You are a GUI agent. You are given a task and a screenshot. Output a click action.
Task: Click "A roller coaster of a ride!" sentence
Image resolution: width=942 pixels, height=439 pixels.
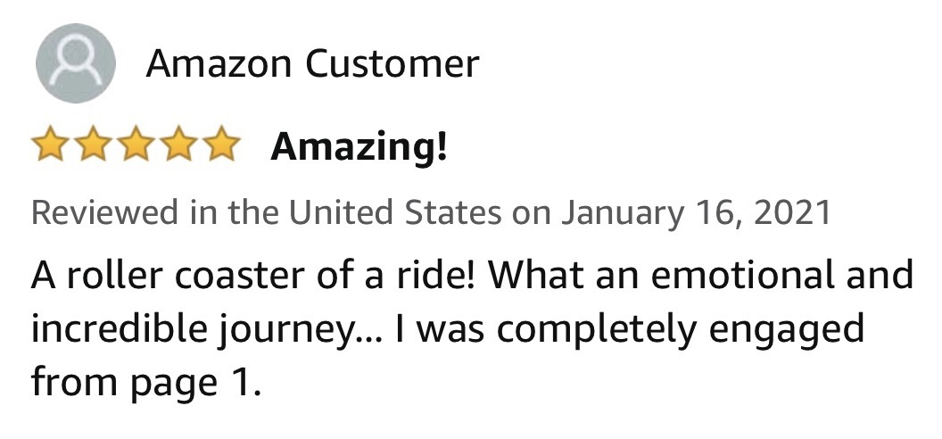253,275
